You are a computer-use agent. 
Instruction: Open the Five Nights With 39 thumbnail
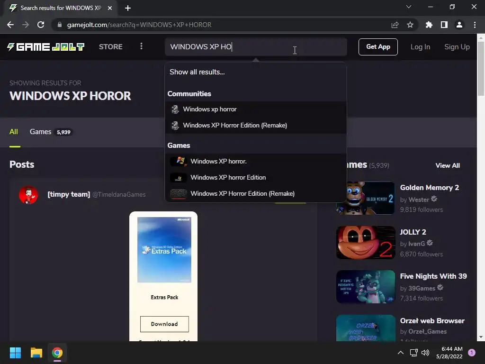pos(366,287)
